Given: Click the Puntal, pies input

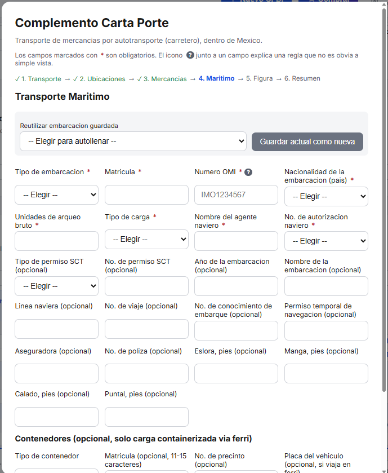Looking at the screenshot, I should pyautogui.click(x=146, y=417).
